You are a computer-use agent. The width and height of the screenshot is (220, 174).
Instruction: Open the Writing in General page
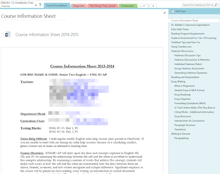(x=180, y=134)
